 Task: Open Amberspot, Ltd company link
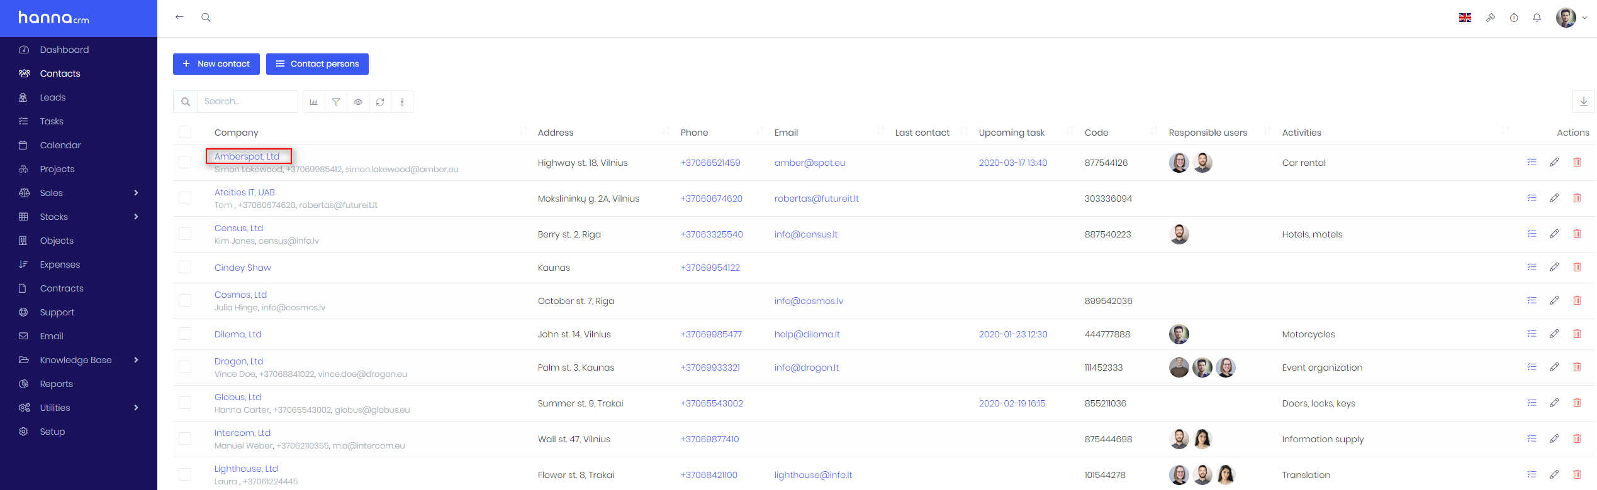247,156
